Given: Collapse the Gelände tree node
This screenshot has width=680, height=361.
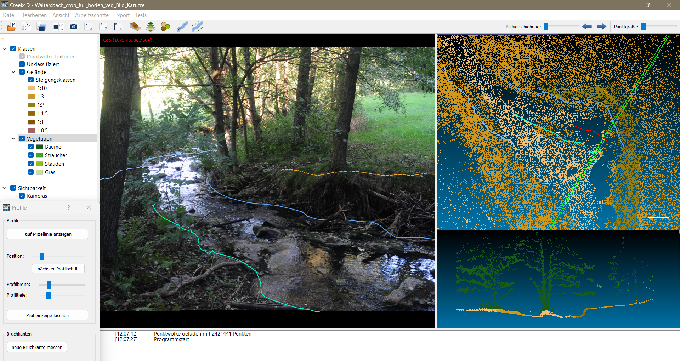Looking at the screenshot, I should pyautogui.click(x=13, y=72).
